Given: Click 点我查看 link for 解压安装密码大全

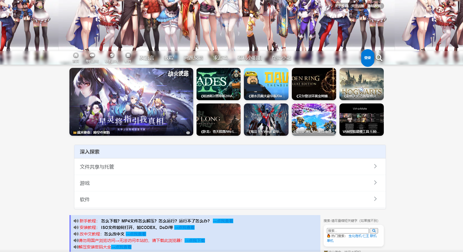Looking at the screenshot, I should click(x=121, y=247).
